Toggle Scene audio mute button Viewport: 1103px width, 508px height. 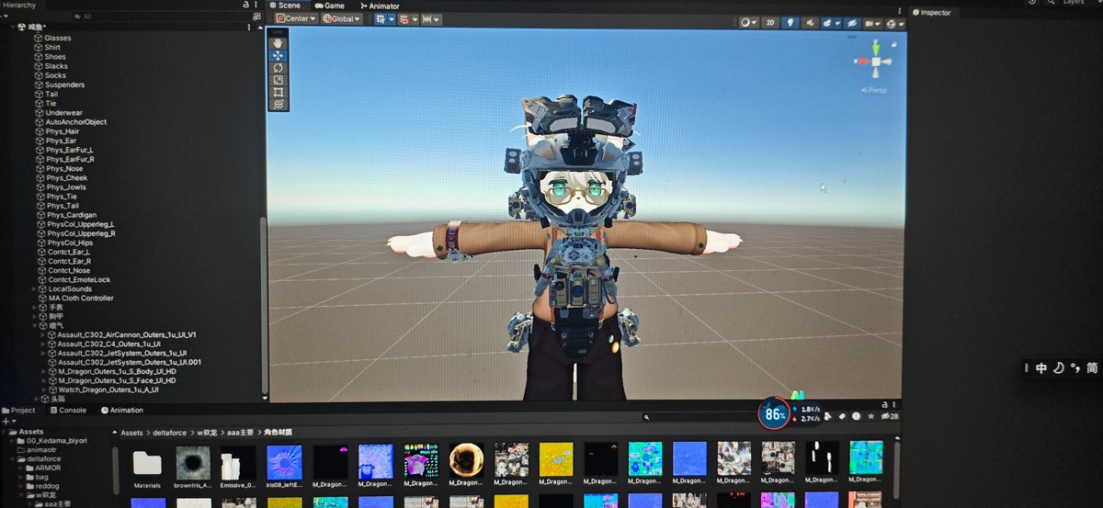click(x=808, y=23)
